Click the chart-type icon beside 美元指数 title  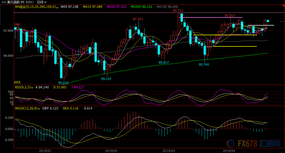click(x=4, y=2)
